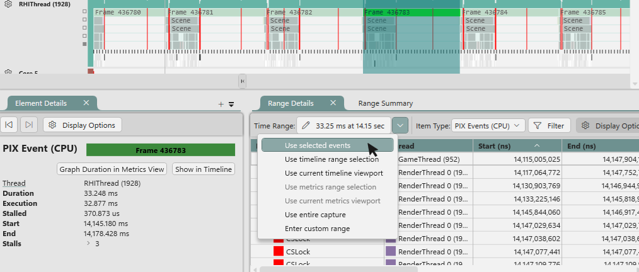Close the Range Details tab
This screenshot has width=639, height=272.
[x=333, y=103]
